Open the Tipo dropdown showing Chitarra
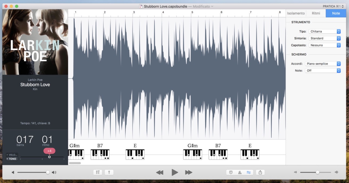Image resolution: width=349 pixels, height=183 pixels. 325,32
